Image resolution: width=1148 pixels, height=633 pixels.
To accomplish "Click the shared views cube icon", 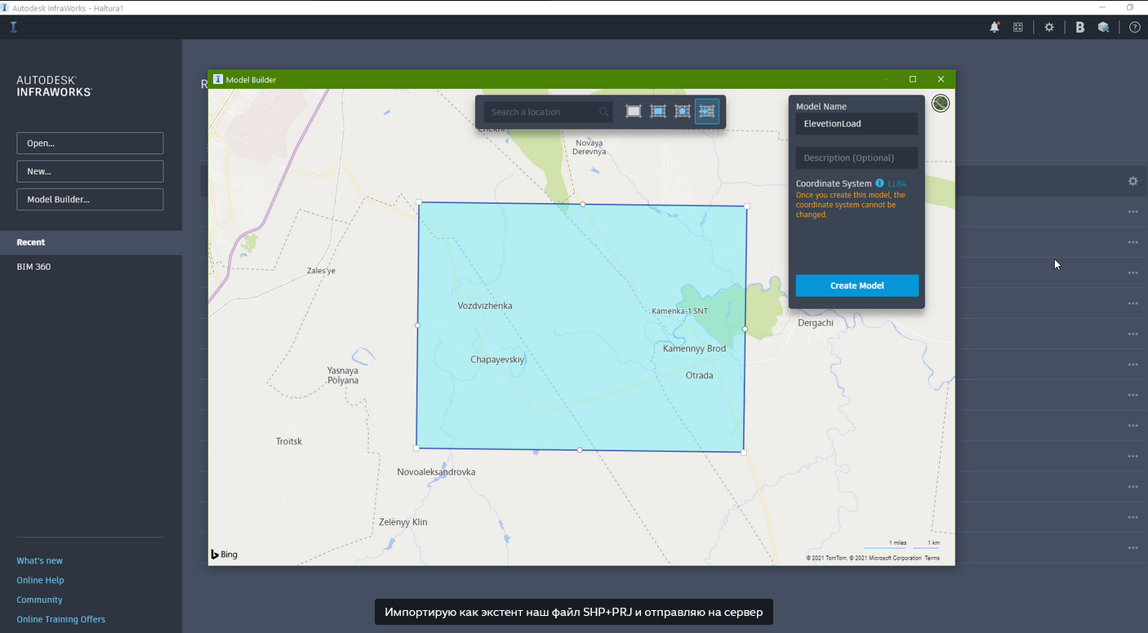I will coord(1103,27).
